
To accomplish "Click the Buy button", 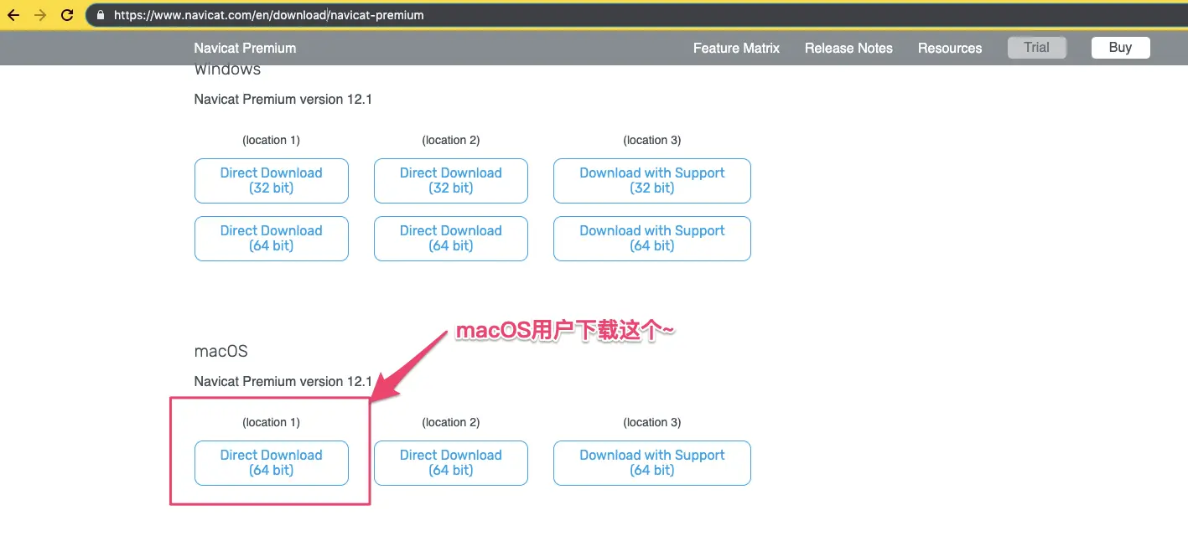I will pyautogui.click(x=1121, y=48).
